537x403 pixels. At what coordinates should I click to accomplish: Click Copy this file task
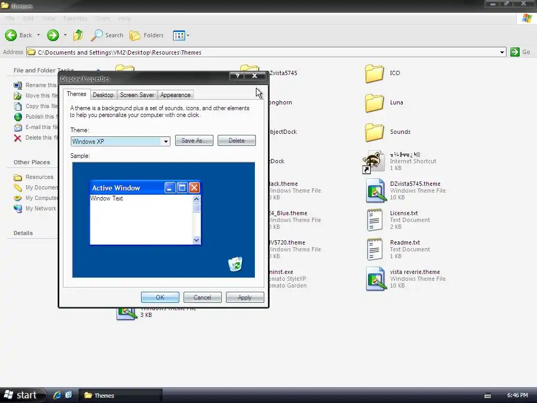[x=36, y=106]
